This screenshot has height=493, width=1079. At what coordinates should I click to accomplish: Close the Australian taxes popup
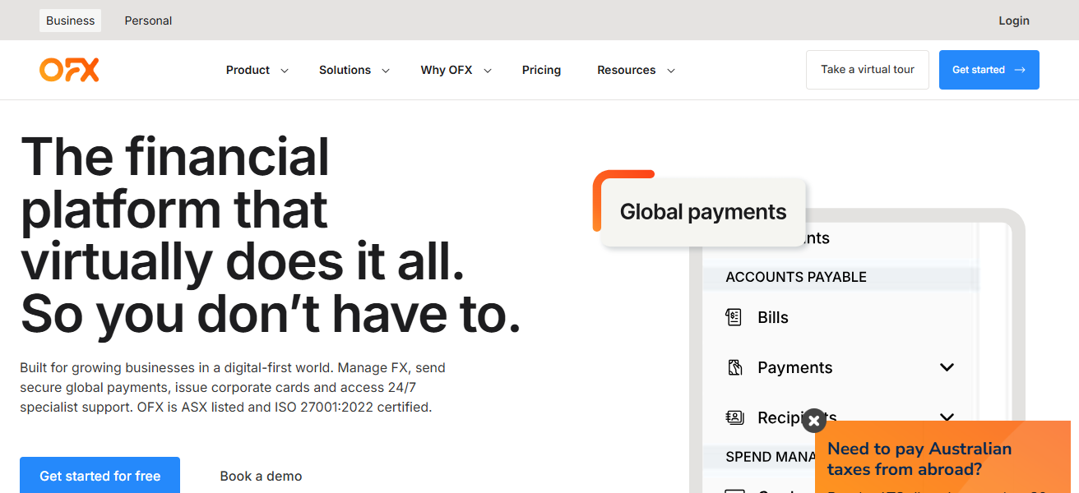click(x=813, y=421)
